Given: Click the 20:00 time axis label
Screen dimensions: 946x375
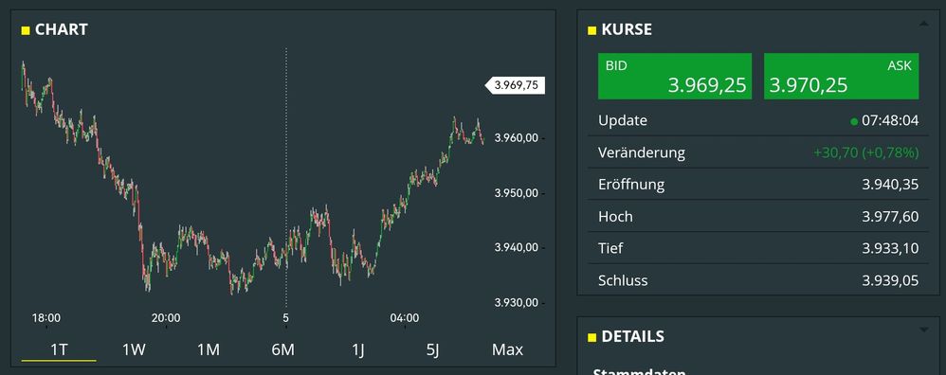Looking at the screenshot, I should 166,318.
